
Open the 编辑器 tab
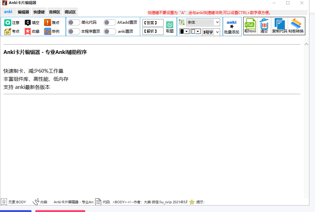coord(23,12)
